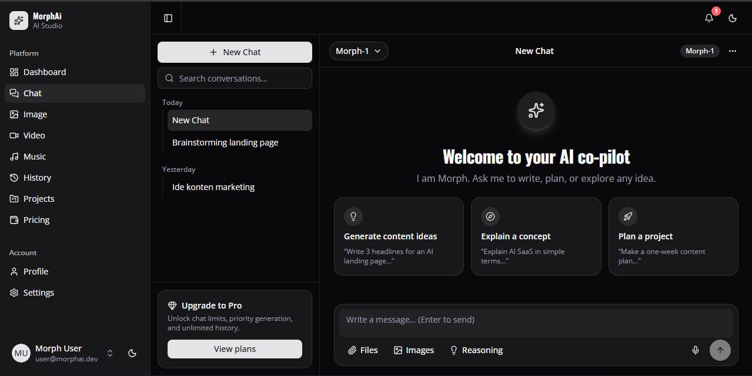Open Ide konten marketing conversation
Screen dimensions: 752x376
pos(240,187)
